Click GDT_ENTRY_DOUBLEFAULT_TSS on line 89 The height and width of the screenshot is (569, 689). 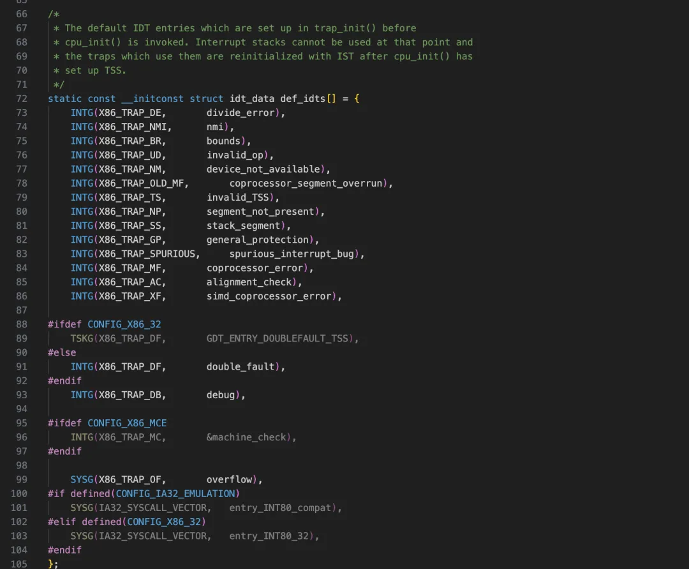click(x=278, y=338)
